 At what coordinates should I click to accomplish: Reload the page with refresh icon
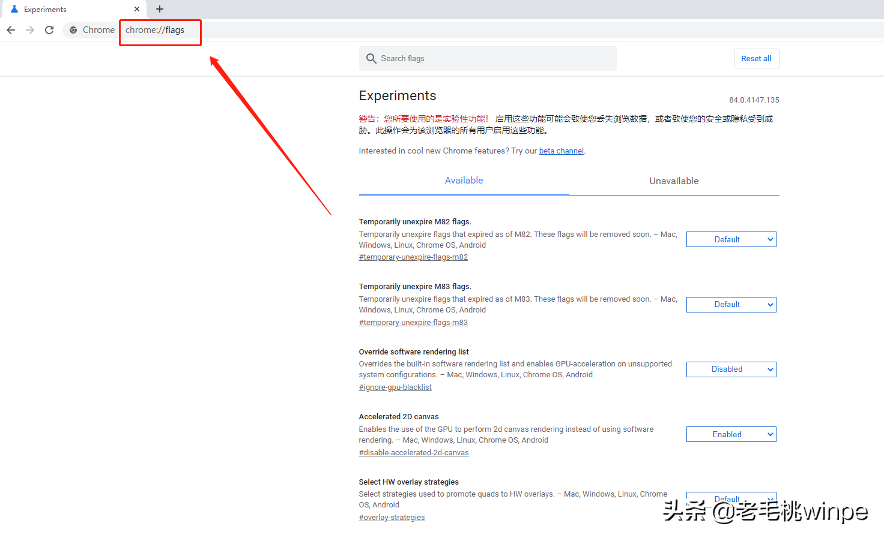[49, 30]
